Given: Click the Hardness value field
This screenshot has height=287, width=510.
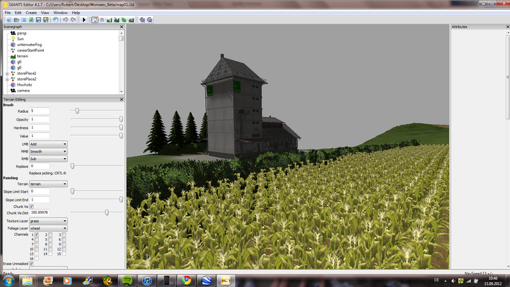Looking at the screenshot, I should point(40,128).
